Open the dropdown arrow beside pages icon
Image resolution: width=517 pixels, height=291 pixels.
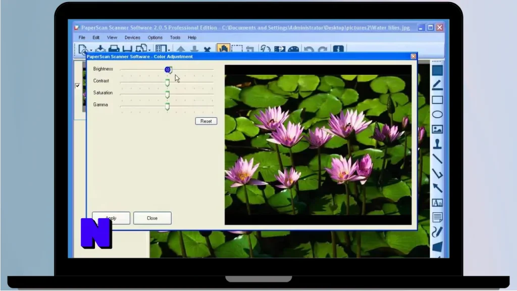click(149, 50)
